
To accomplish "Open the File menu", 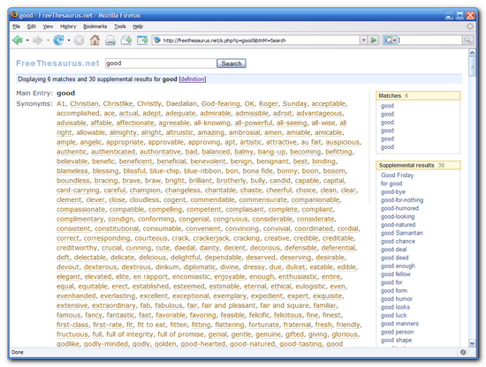I will (16, 26).
